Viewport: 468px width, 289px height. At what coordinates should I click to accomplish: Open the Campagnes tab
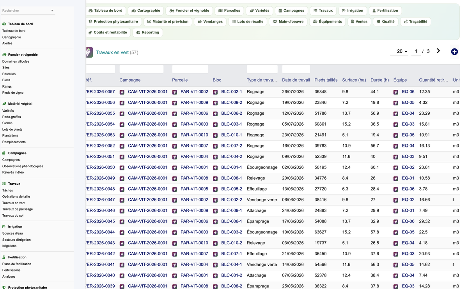pyautogui.click(x=291, y=11)
